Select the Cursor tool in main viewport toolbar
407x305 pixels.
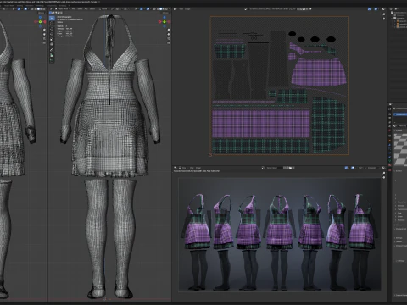point(52,24)
